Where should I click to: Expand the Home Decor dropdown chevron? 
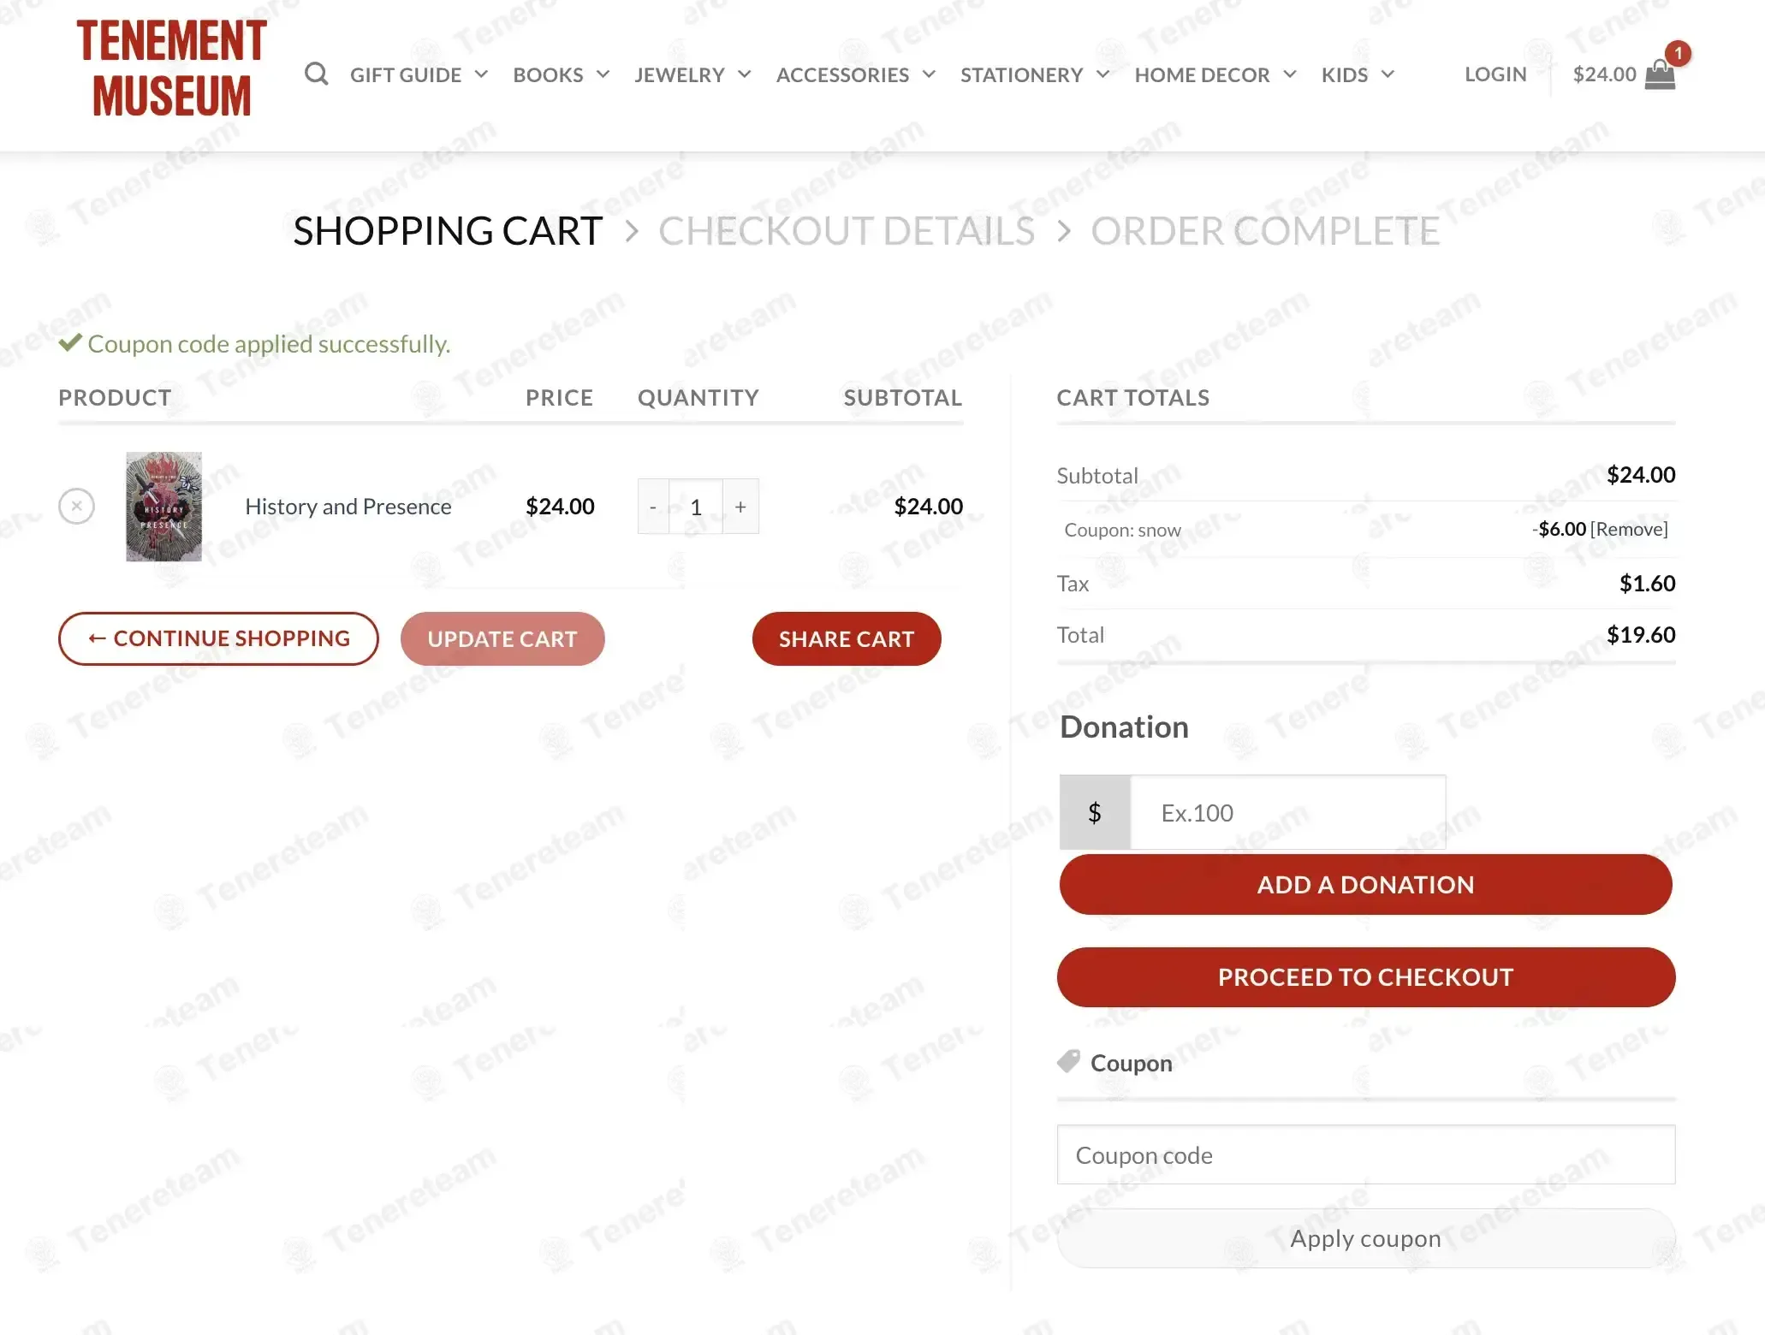tap(1289, 74)
